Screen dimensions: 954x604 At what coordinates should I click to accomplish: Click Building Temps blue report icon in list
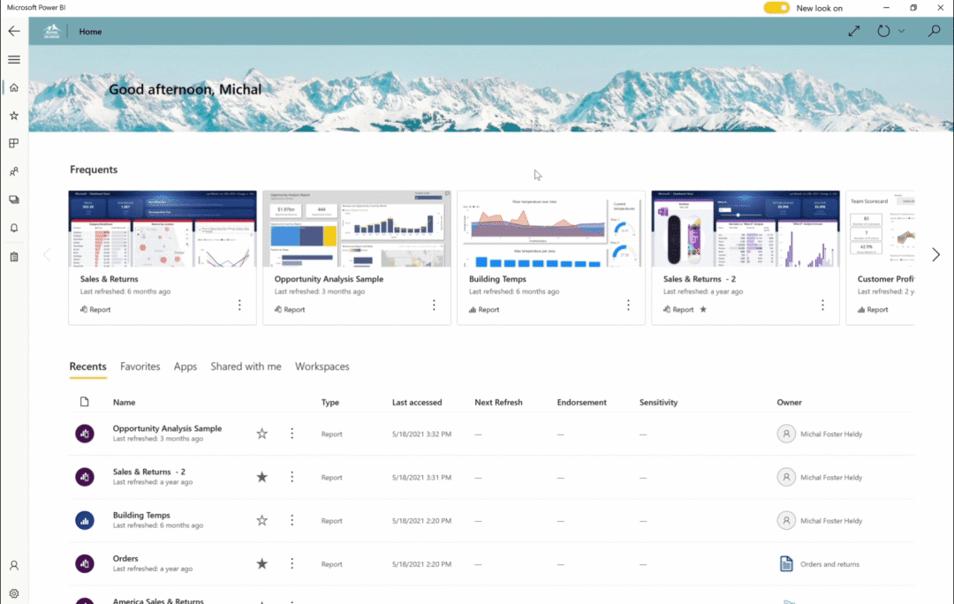(85, 520)
